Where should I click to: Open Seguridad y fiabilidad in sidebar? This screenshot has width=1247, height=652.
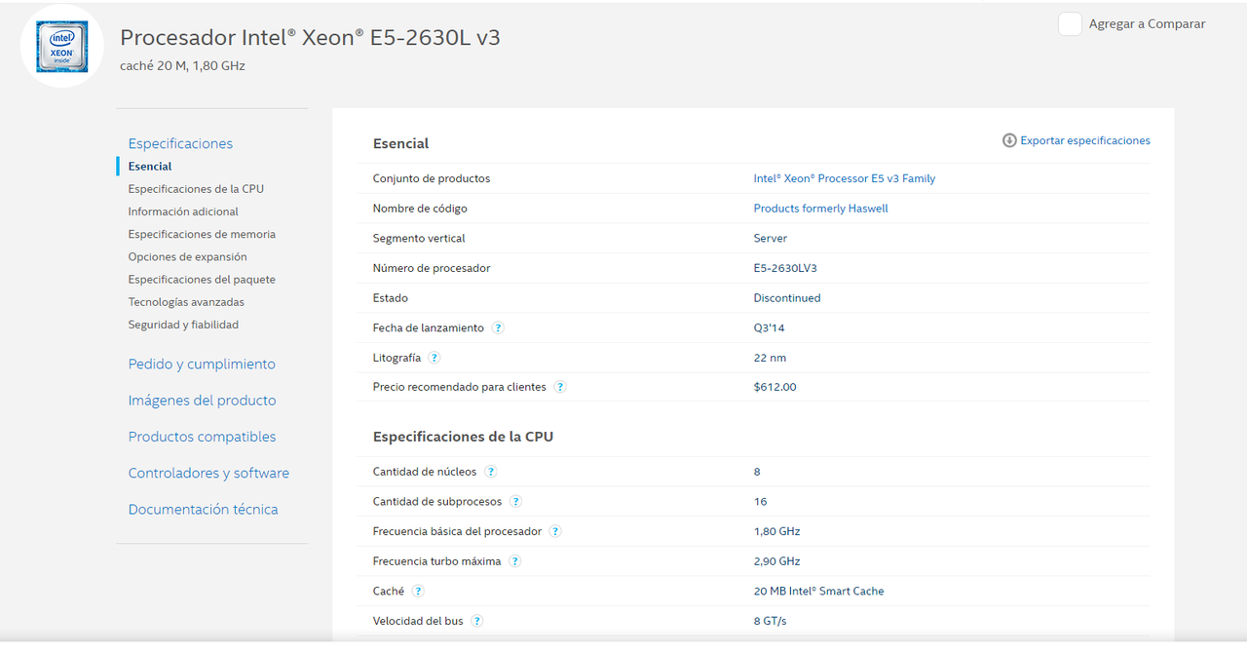point(183,325)
